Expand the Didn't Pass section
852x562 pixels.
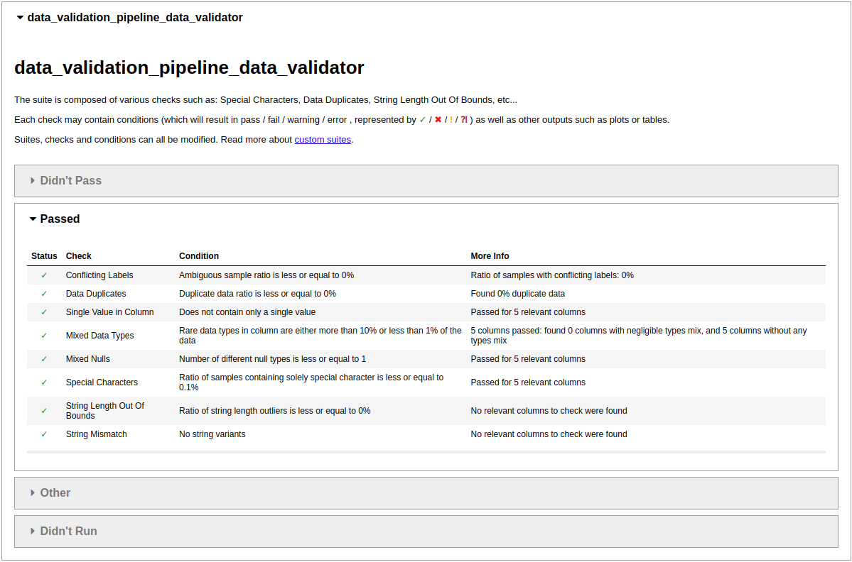[x=71, y=180]
